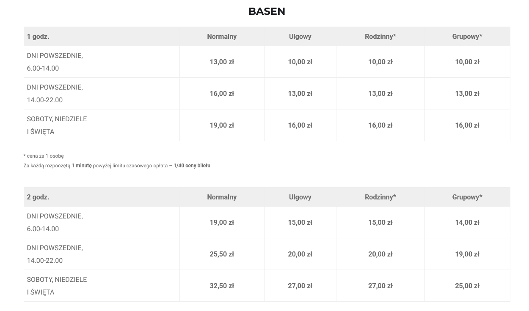Screen dimensions: 529x311
Task: Select DNI POWSZEDNIE 6.00-14.00 row in 1 godz. table
Action: 55,62
